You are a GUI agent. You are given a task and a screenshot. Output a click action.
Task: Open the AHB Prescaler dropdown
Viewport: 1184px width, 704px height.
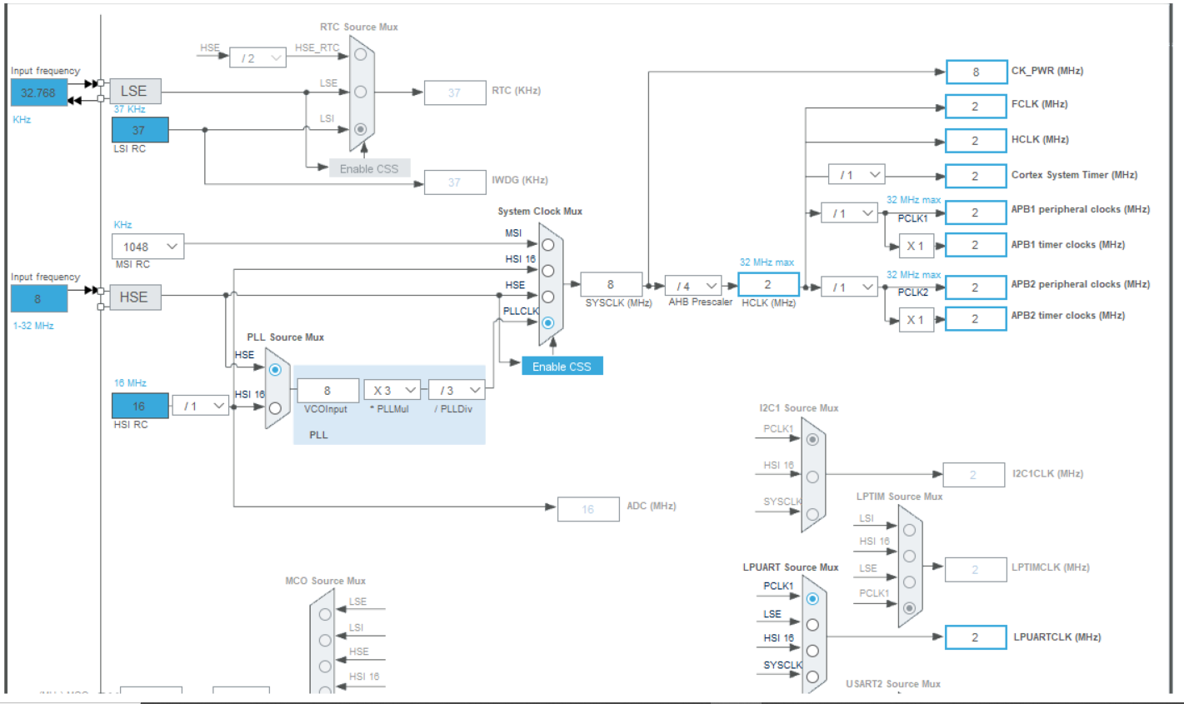(692, 285)
